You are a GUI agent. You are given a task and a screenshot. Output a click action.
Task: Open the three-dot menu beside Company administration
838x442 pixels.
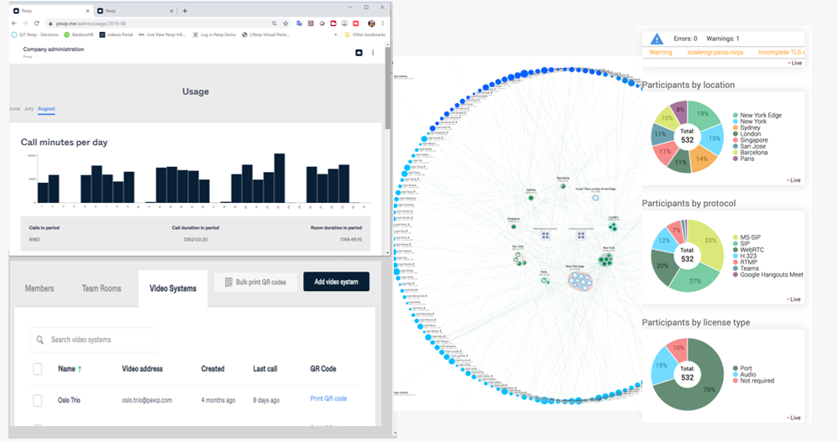(x=373, y=52)
